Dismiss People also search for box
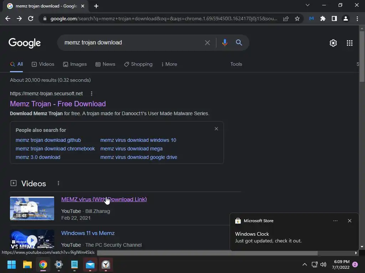Screen dimensions: 365x273 pos(216,129)
